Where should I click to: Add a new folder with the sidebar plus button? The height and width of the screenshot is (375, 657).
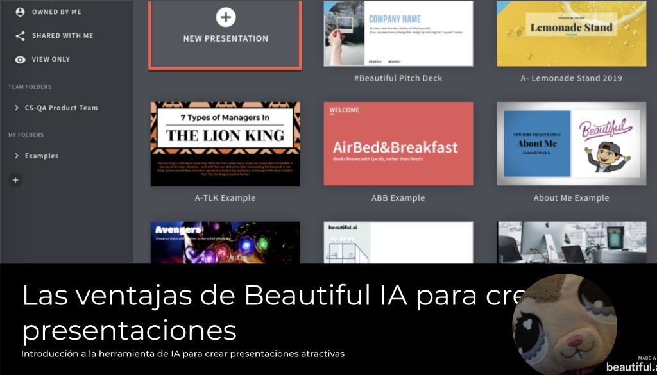pos(15,180)
